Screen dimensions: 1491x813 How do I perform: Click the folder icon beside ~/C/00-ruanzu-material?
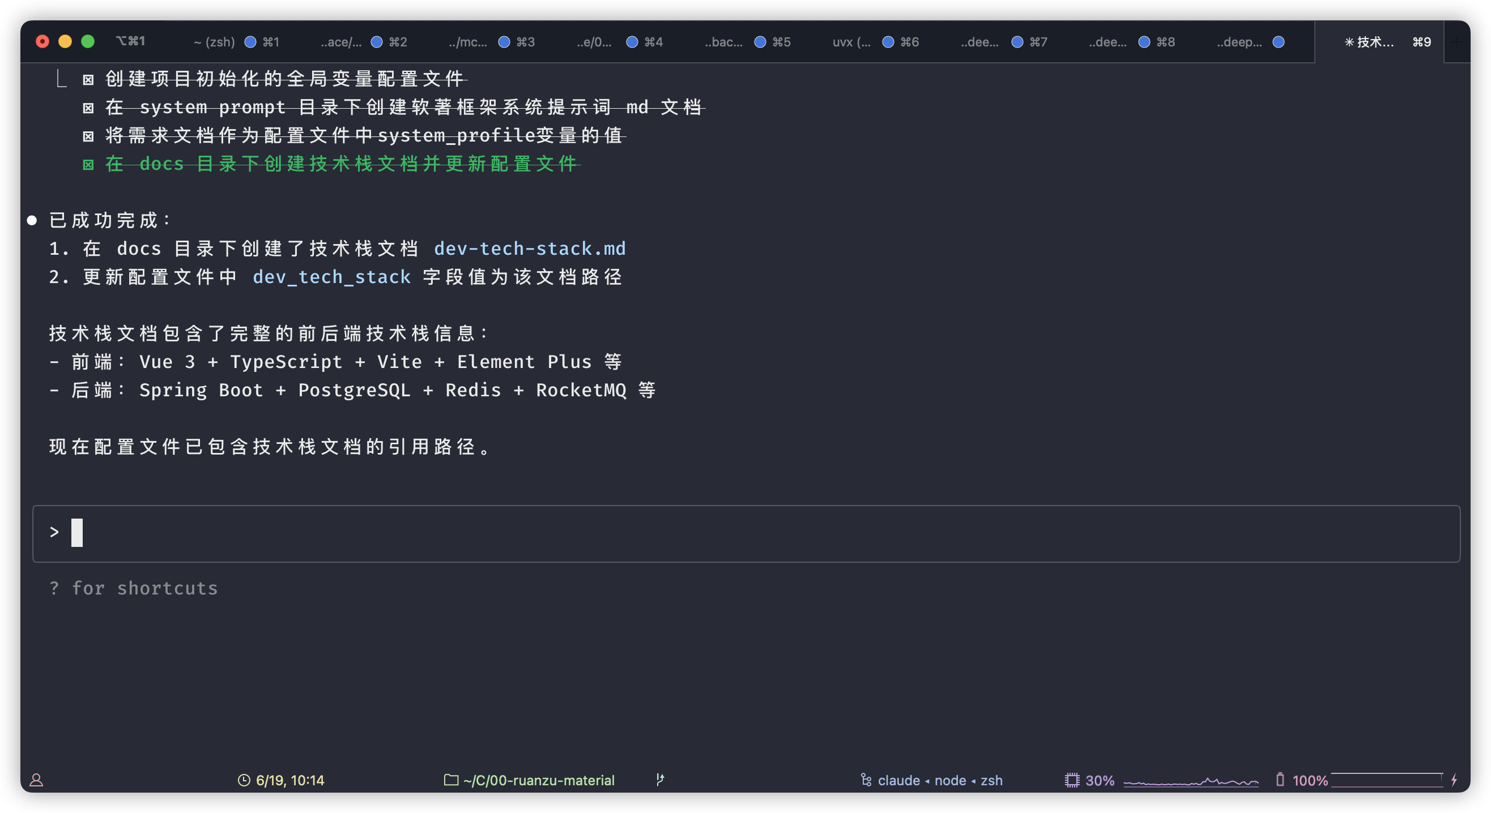pos(451,780)
